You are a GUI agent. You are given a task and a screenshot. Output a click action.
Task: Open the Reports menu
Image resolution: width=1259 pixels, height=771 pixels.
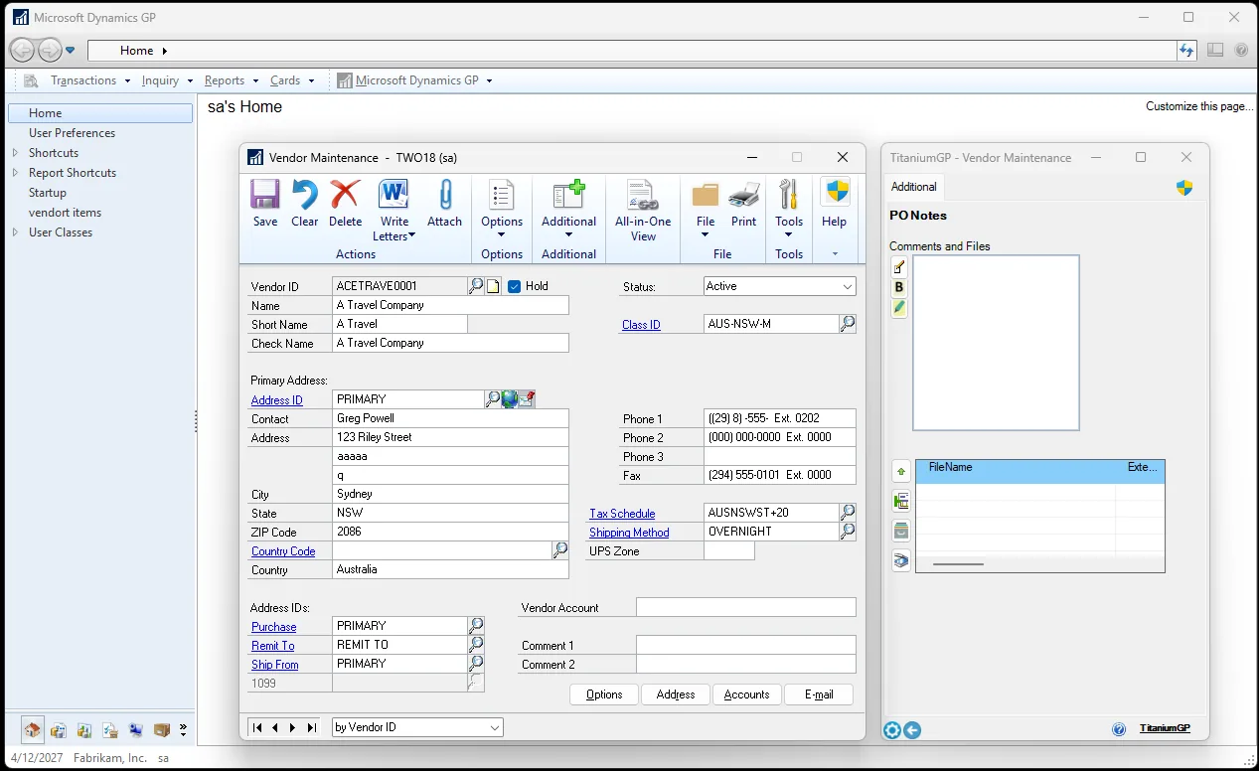[x=231, y=80]
